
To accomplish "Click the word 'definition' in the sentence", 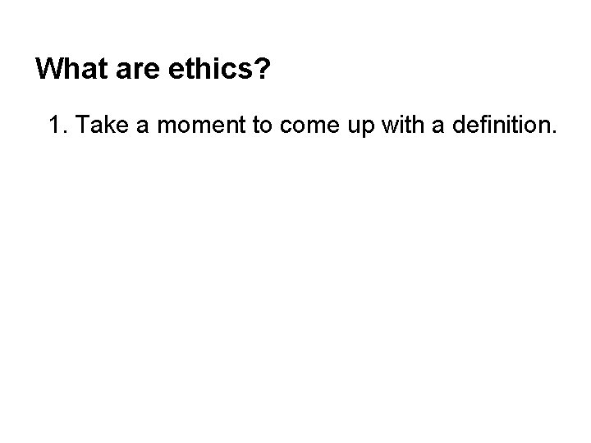I will pyautogui.click(x=500, y=125).
